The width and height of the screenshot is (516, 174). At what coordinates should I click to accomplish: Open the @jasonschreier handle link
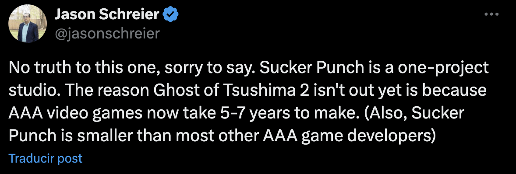pyautogui.click(x=106, y=34)
